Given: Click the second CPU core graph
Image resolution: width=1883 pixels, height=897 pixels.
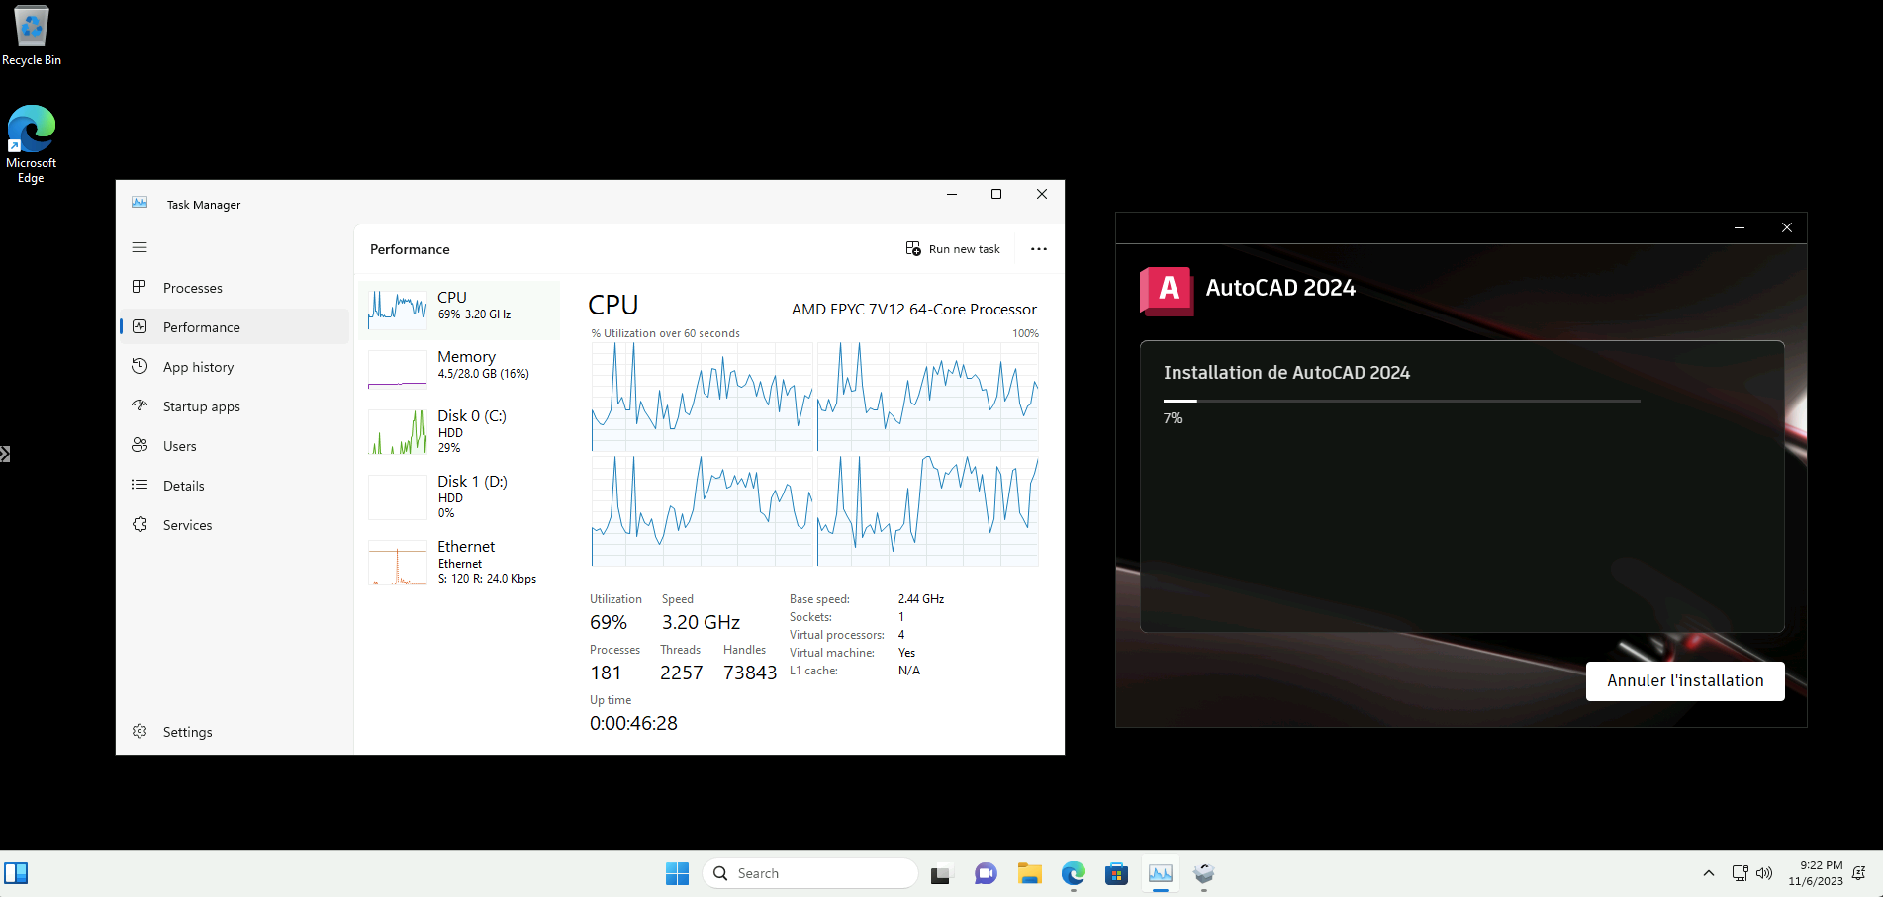Looking at the screenshot, I should click(928, 398).
